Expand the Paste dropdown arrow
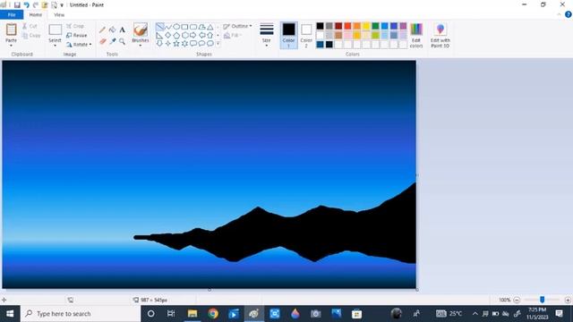Viewport: 573px width, 322px height. point(11,46)
